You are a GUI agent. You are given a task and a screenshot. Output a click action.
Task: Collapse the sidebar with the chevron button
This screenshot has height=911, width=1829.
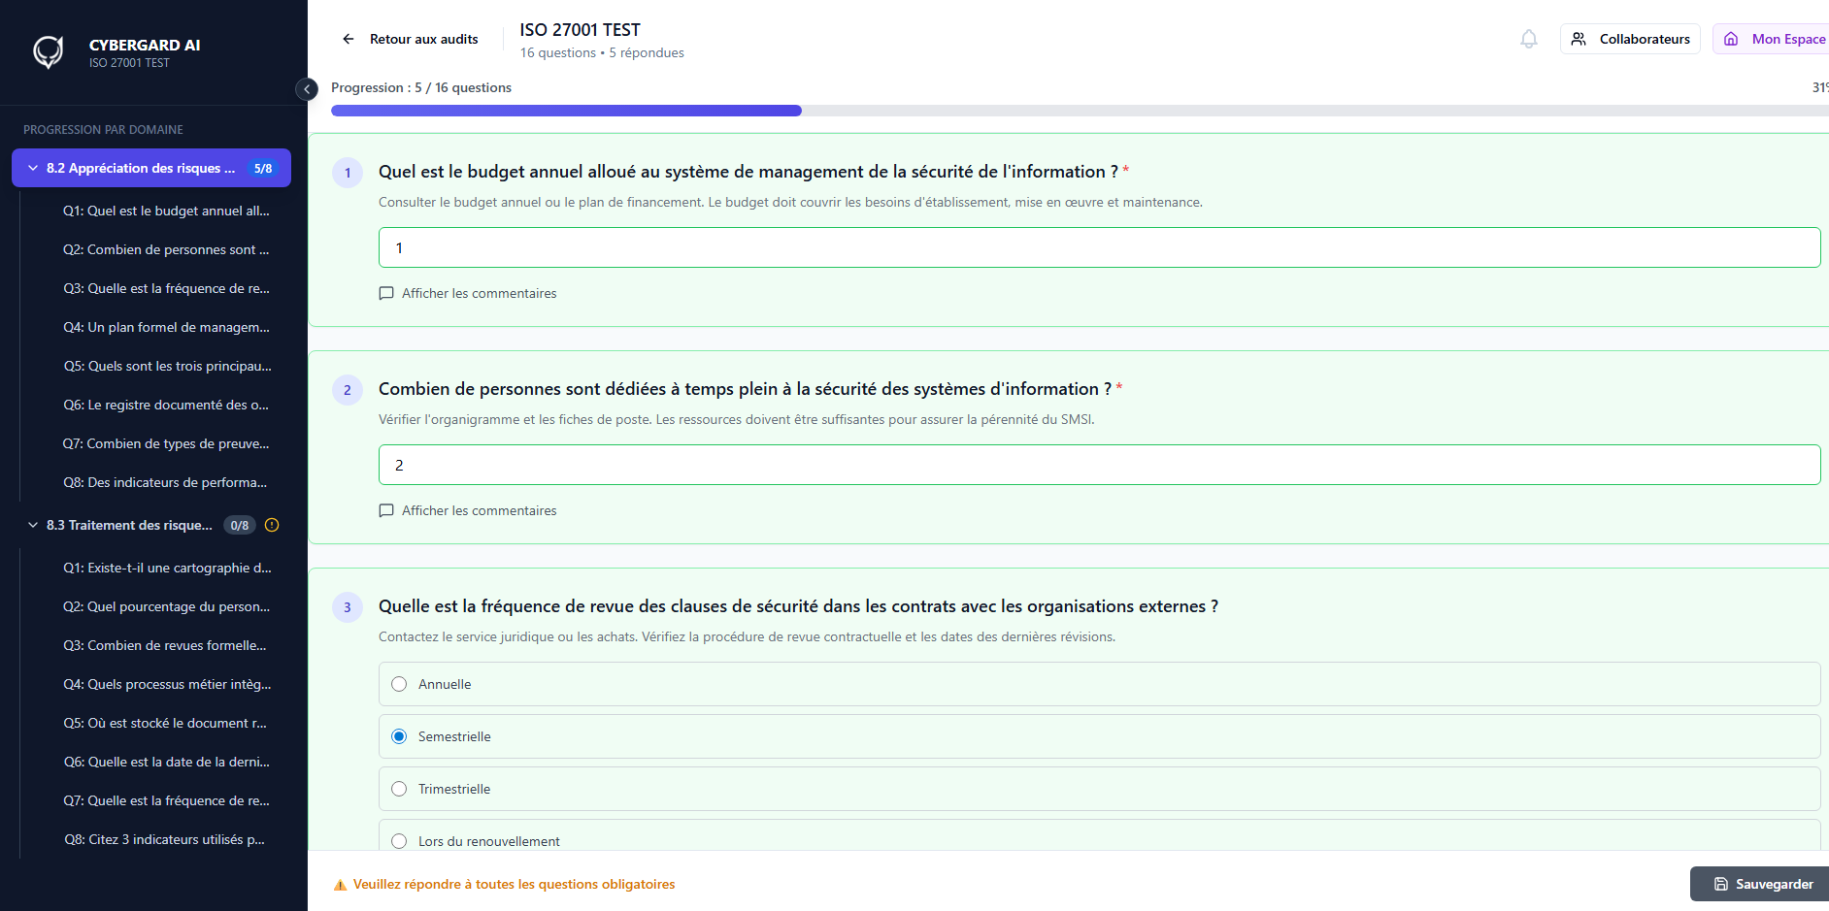(x=307, y=89)
